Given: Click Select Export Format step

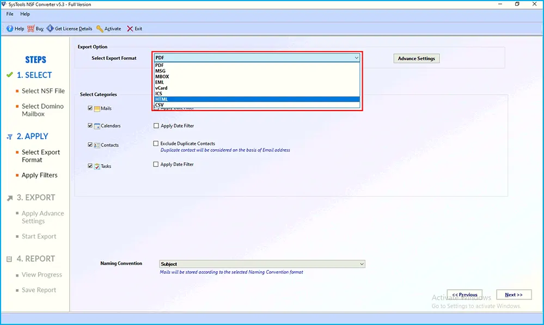Looking at the screenshot, I should coord(41,156).
